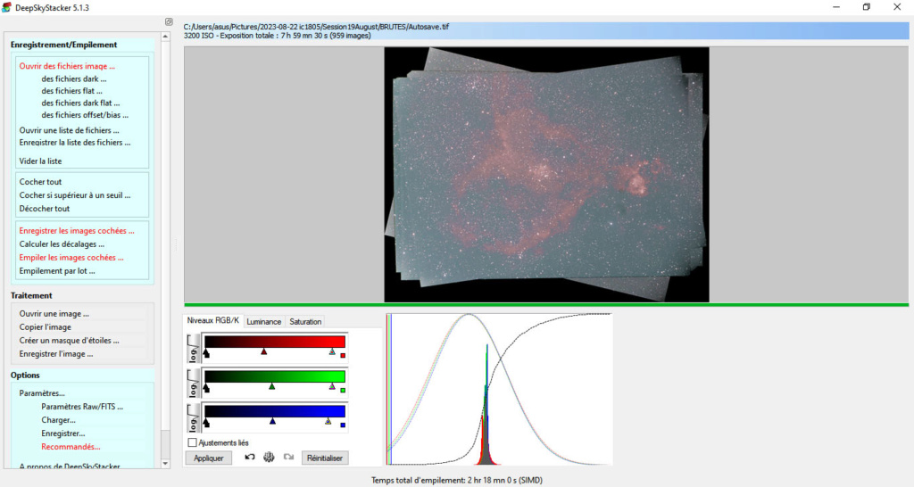Undo the last adjustment with the undo arrow

250,458
